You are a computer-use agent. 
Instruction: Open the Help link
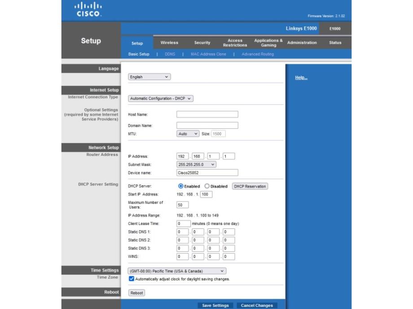coord(301,78)
